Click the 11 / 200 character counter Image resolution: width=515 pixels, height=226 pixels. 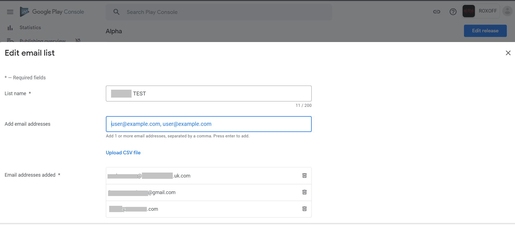click(x=303, y=106)
